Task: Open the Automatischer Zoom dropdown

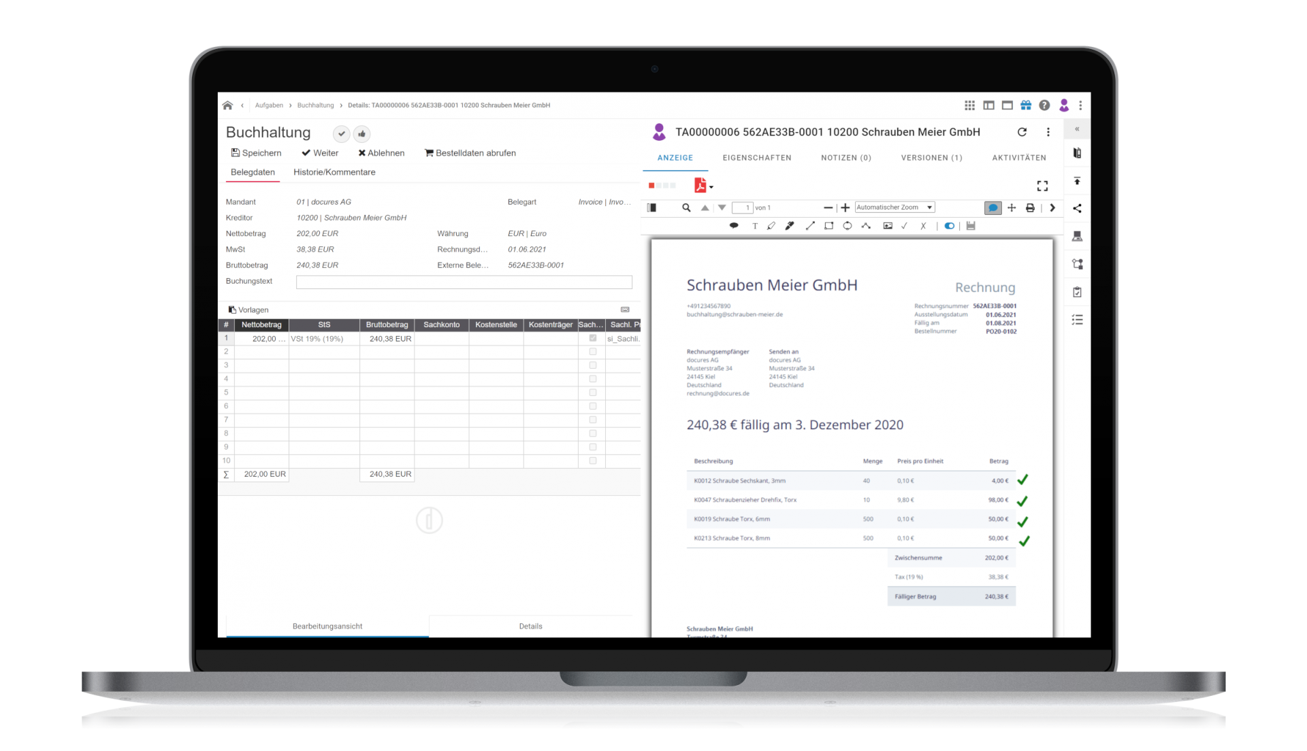Action: 894,207
